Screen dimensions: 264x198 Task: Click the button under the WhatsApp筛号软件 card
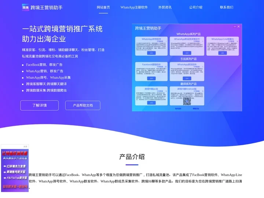pyautogui.click(x=151, y=53)
